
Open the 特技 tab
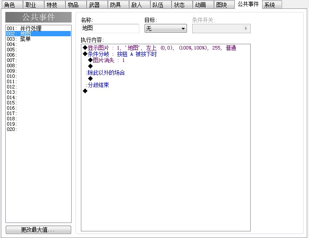(54, 5)
